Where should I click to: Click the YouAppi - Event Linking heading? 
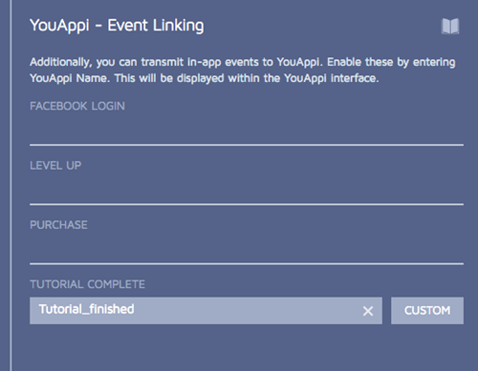pos(117,26)
